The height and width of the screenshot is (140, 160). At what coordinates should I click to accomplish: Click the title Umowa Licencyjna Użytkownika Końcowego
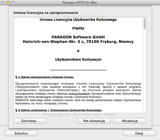coord(78,20)
